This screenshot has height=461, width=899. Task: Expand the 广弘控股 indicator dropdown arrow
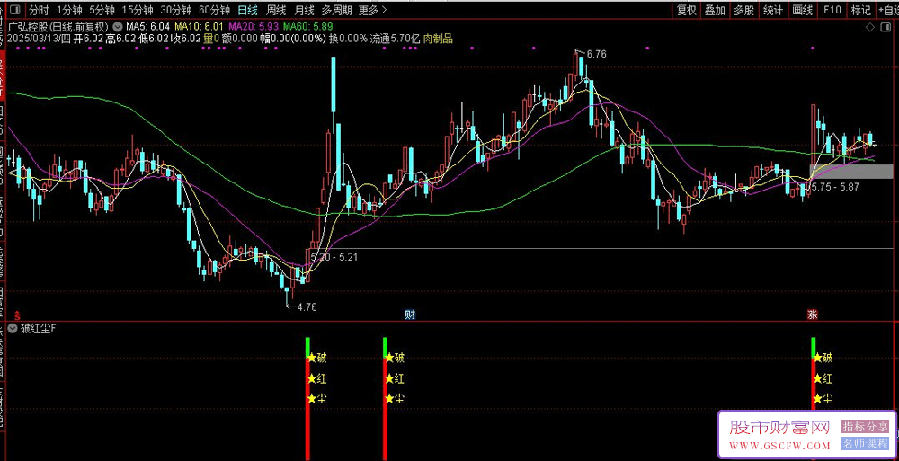point(118,26)
